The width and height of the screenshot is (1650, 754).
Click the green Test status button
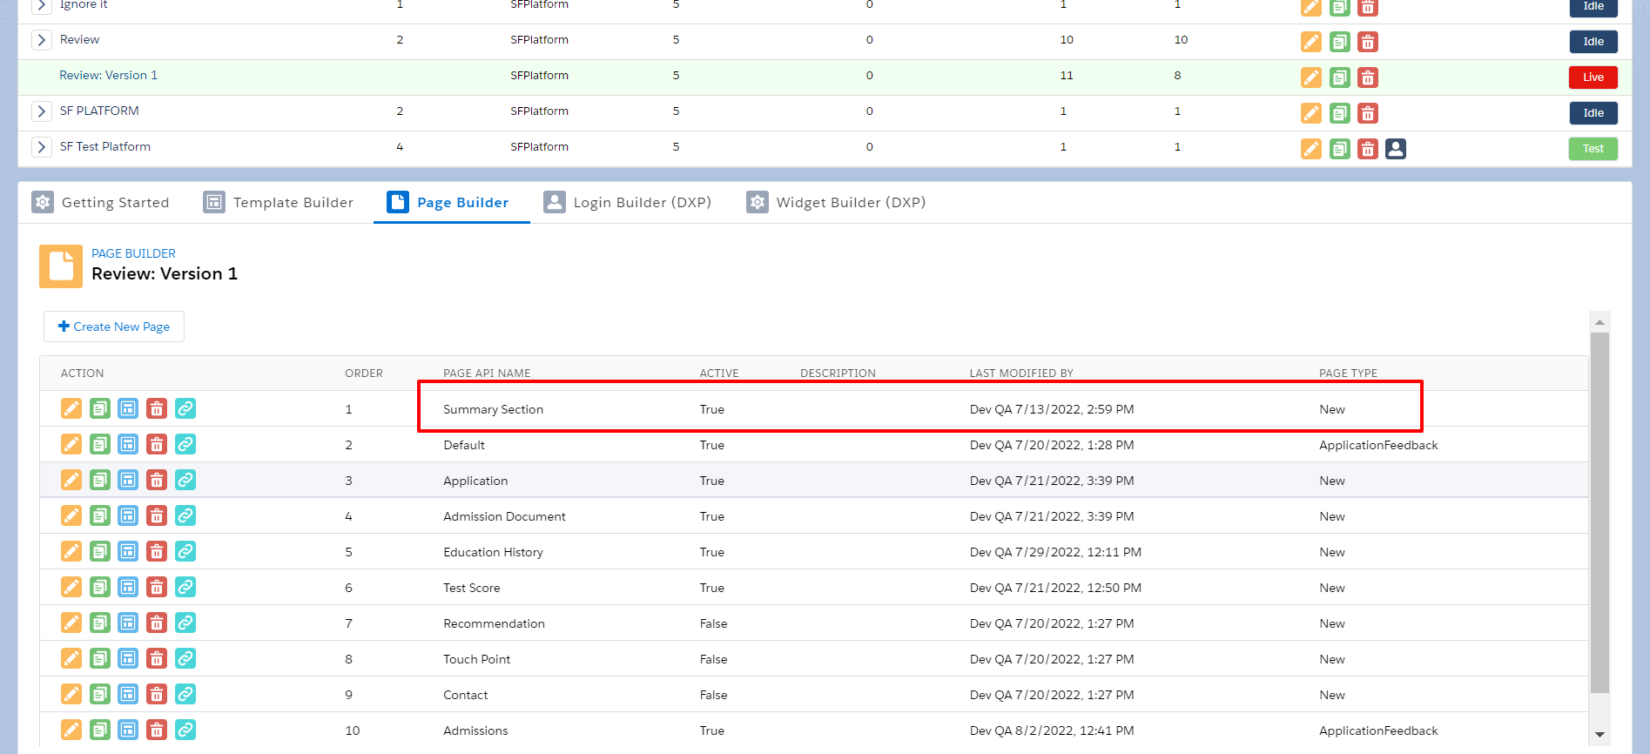pos(1593,149)
